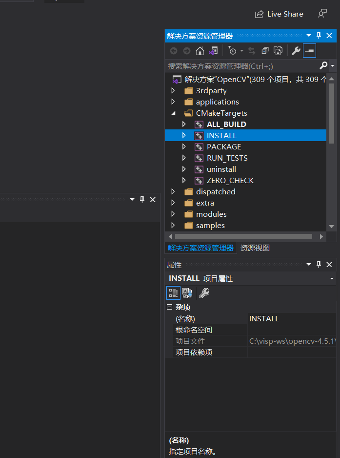Image resolution: width=340 pixels, height=458 pixels.
Task: Toggle Alphabetical sort in Properties panel
Action: pyautogui.click(x=187, y=292)
